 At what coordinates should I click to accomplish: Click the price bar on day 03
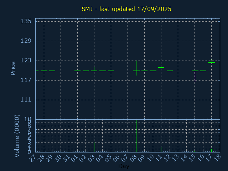94,69
